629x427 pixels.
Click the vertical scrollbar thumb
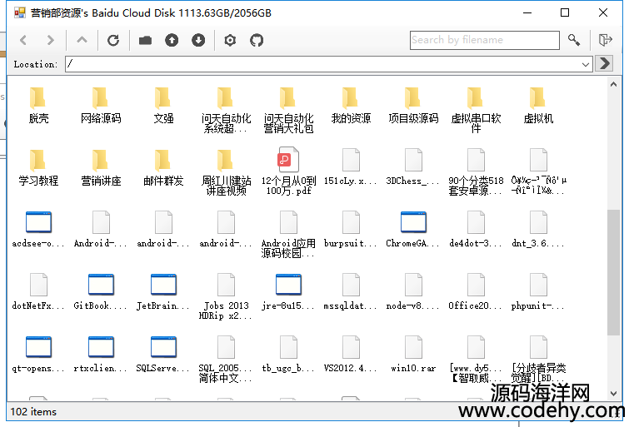coord(613,272)
